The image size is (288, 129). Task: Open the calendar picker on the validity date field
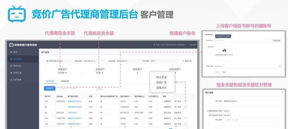point(280,66)
